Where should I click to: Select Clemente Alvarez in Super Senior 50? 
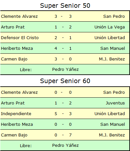tap(19, 16)
